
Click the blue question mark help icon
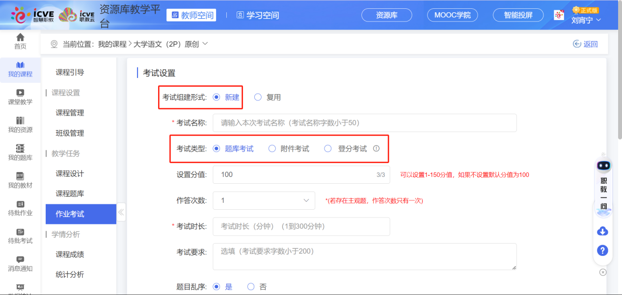coord(603,250)
